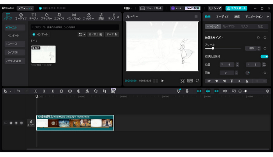Click the Align left icon in properties

209,81
